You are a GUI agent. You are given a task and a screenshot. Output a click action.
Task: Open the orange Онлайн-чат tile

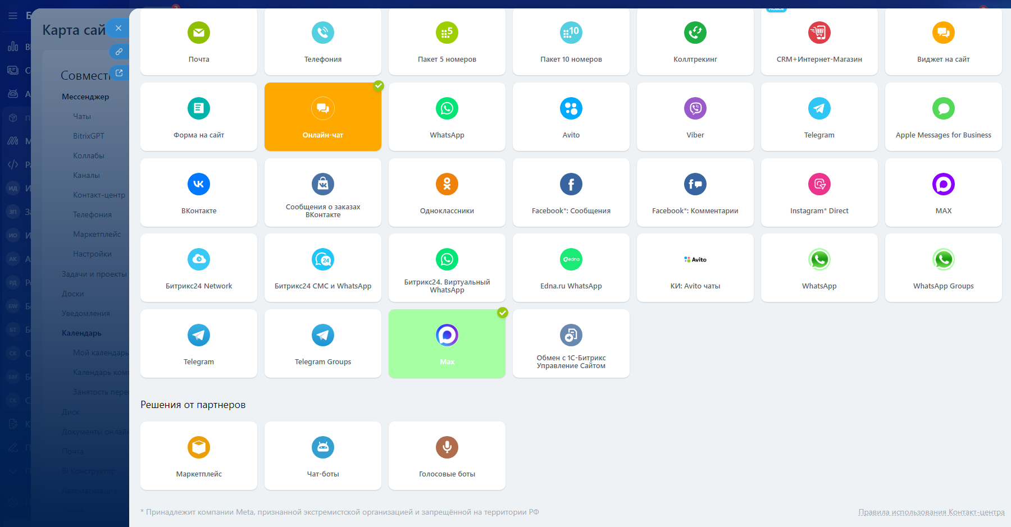coord(323,117)
